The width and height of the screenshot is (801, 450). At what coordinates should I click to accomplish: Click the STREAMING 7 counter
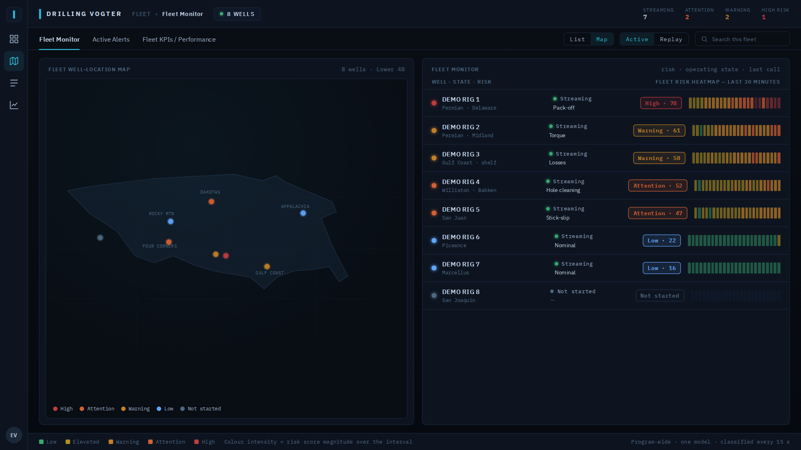tap(658, 14)
